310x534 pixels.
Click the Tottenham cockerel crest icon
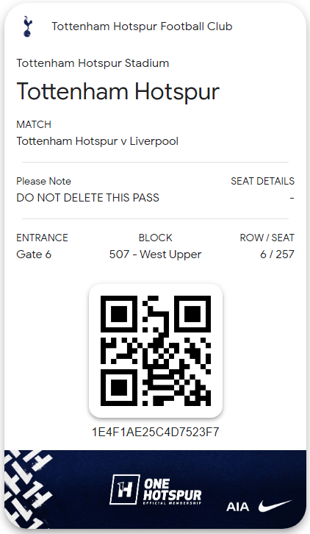28,26
